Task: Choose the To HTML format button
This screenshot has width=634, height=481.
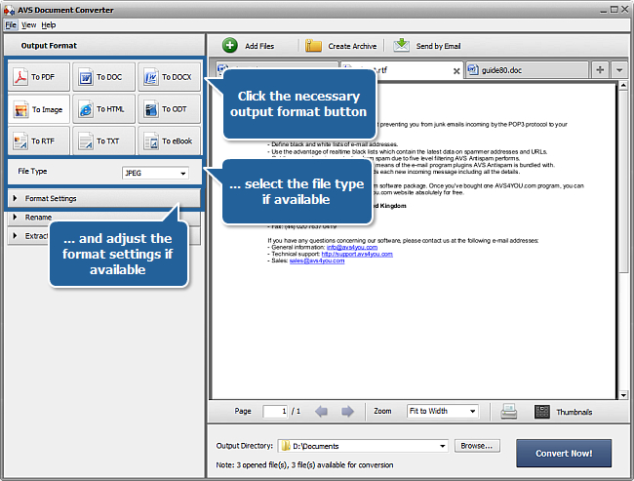Action: pyautogui.click(x=103, y=109)
